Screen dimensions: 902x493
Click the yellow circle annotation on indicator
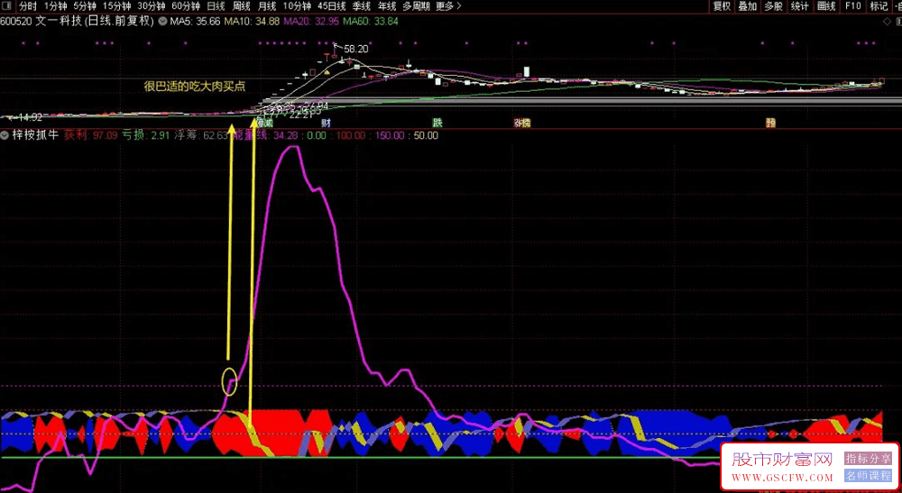point(229,381)
